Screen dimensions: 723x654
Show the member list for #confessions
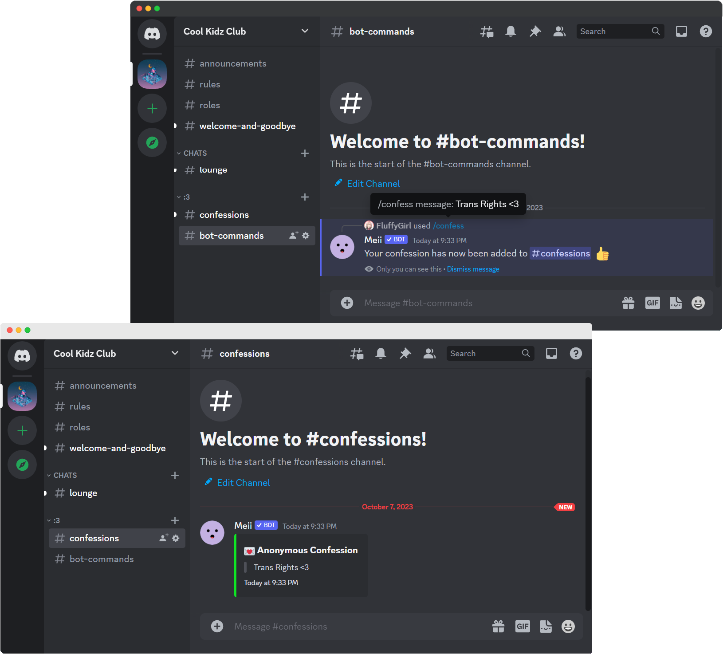tap(429, 353)
